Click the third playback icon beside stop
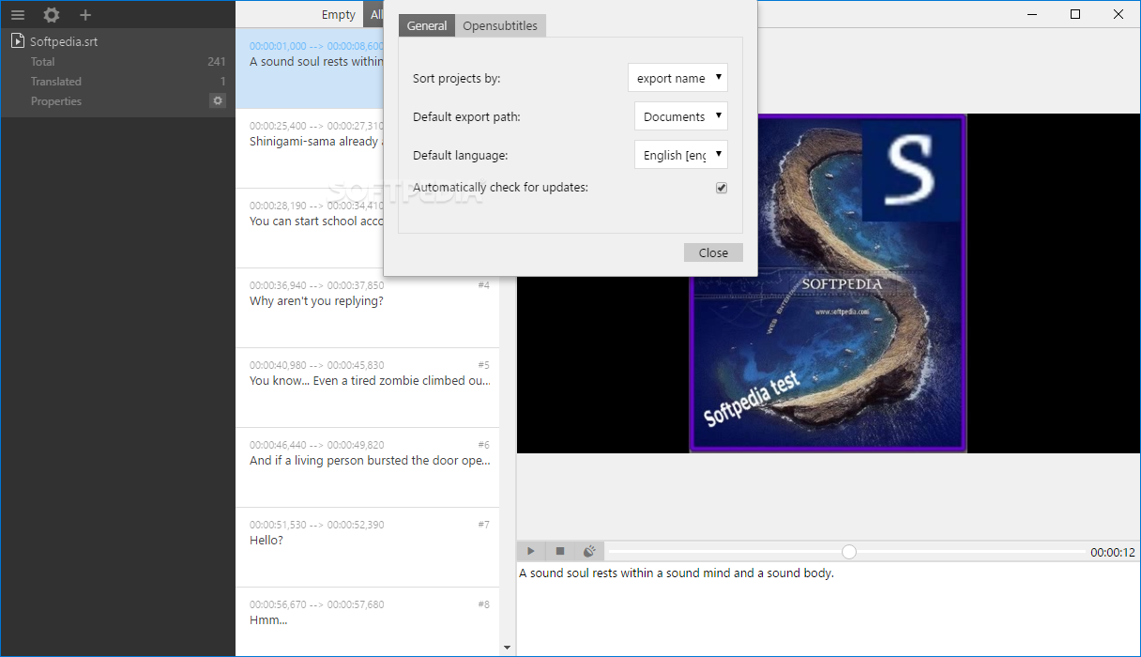 pos(589,552)
